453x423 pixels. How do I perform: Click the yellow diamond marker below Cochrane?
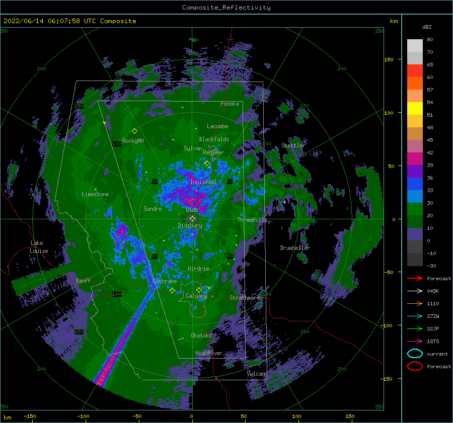click(x=173, y=291)
